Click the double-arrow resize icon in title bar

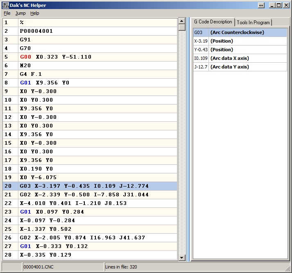(261, 5)
